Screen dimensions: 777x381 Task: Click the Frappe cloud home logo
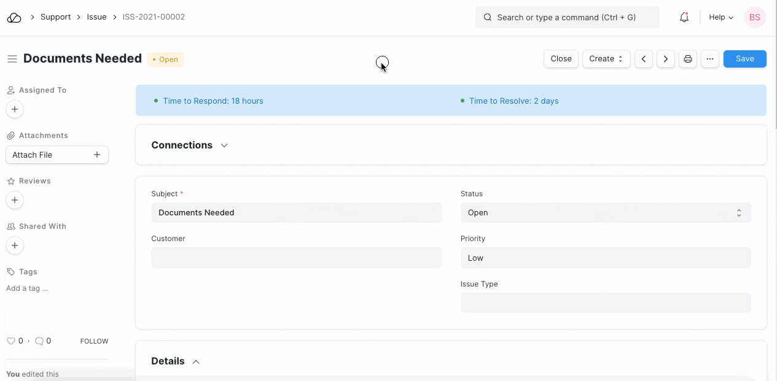[14, 18]
